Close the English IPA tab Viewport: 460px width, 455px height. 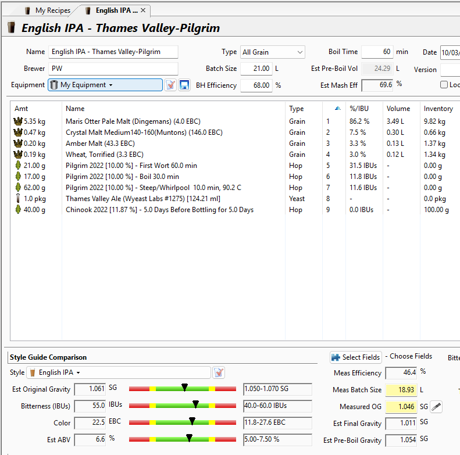(x=143, y=10)
